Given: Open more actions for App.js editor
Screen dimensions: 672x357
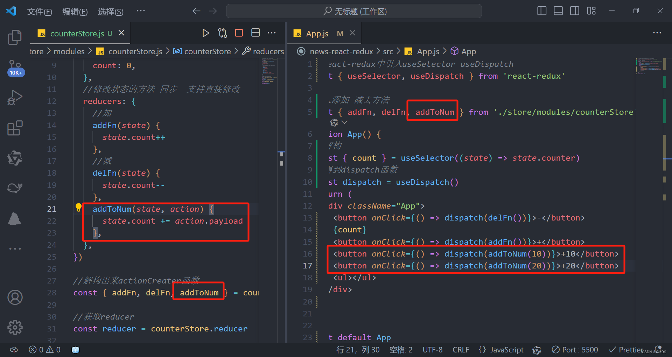Looking at the screenshot, I should [x=657, y=33].
